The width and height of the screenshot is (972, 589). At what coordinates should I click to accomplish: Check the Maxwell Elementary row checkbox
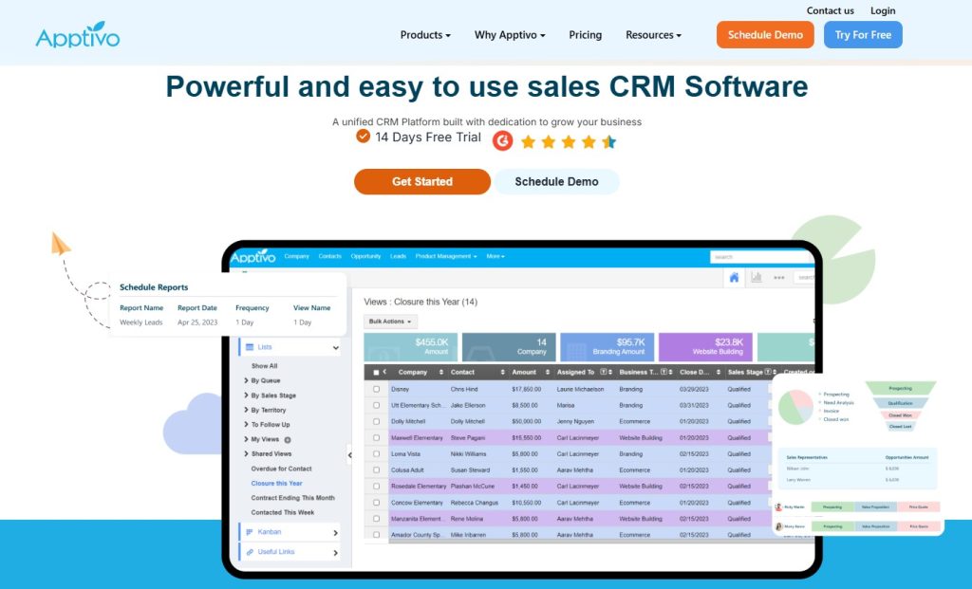click(376, 438)
